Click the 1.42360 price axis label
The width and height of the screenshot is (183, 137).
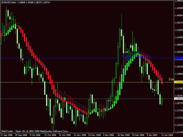tap(179, 37)
